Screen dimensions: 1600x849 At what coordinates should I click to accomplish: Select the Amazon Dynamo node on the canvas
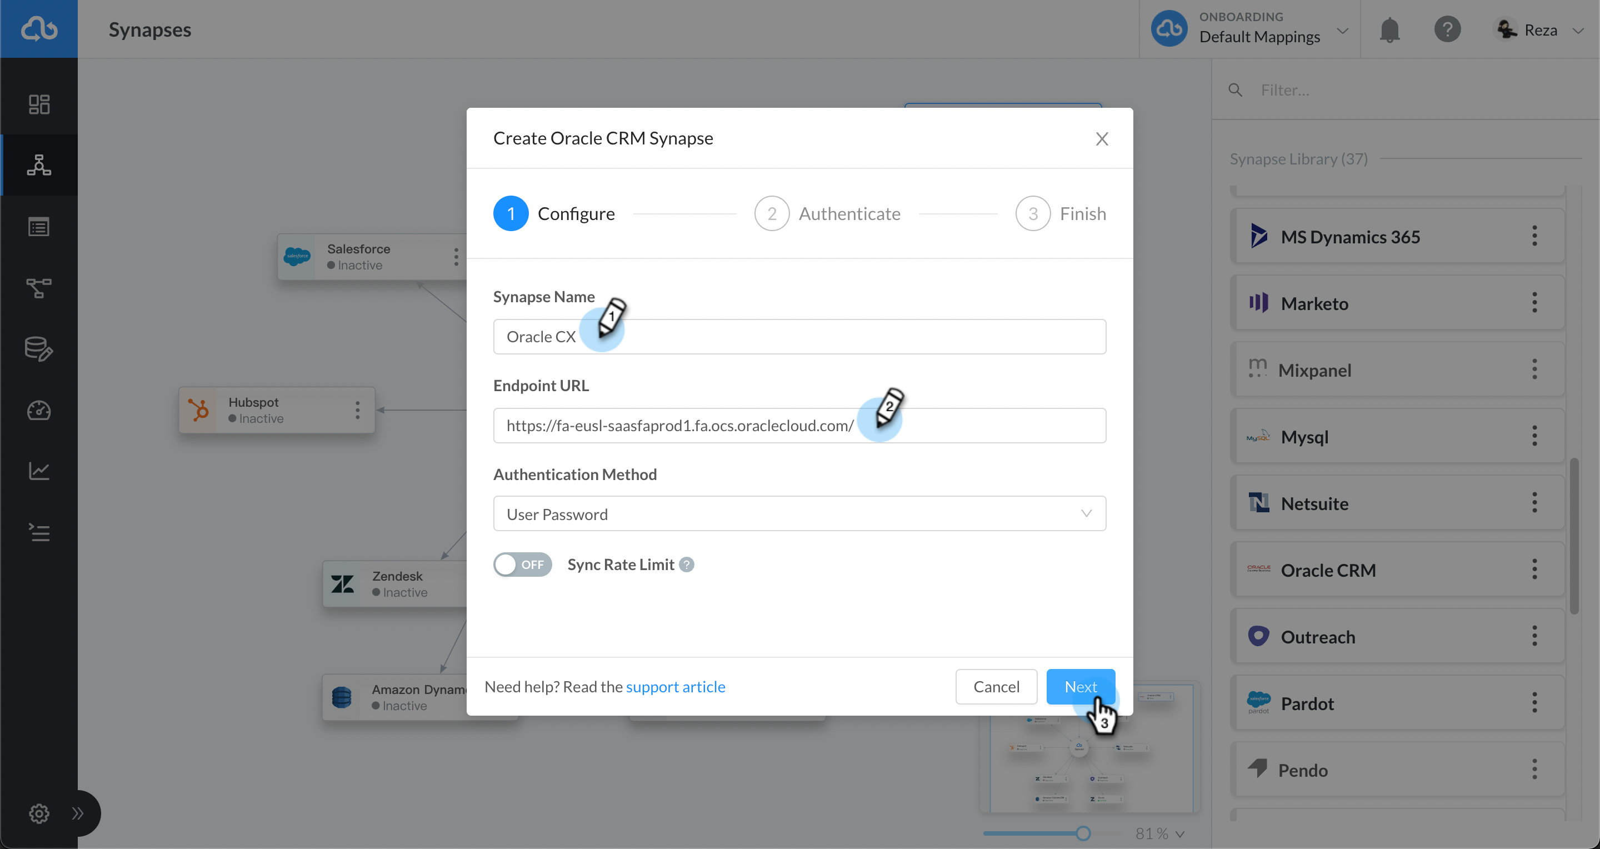[x=395, y=697]
